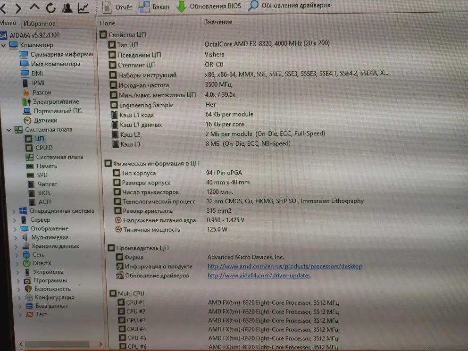Click the Операционная система Windows icon
Screen dimensions: 468x351
(23, 211)
